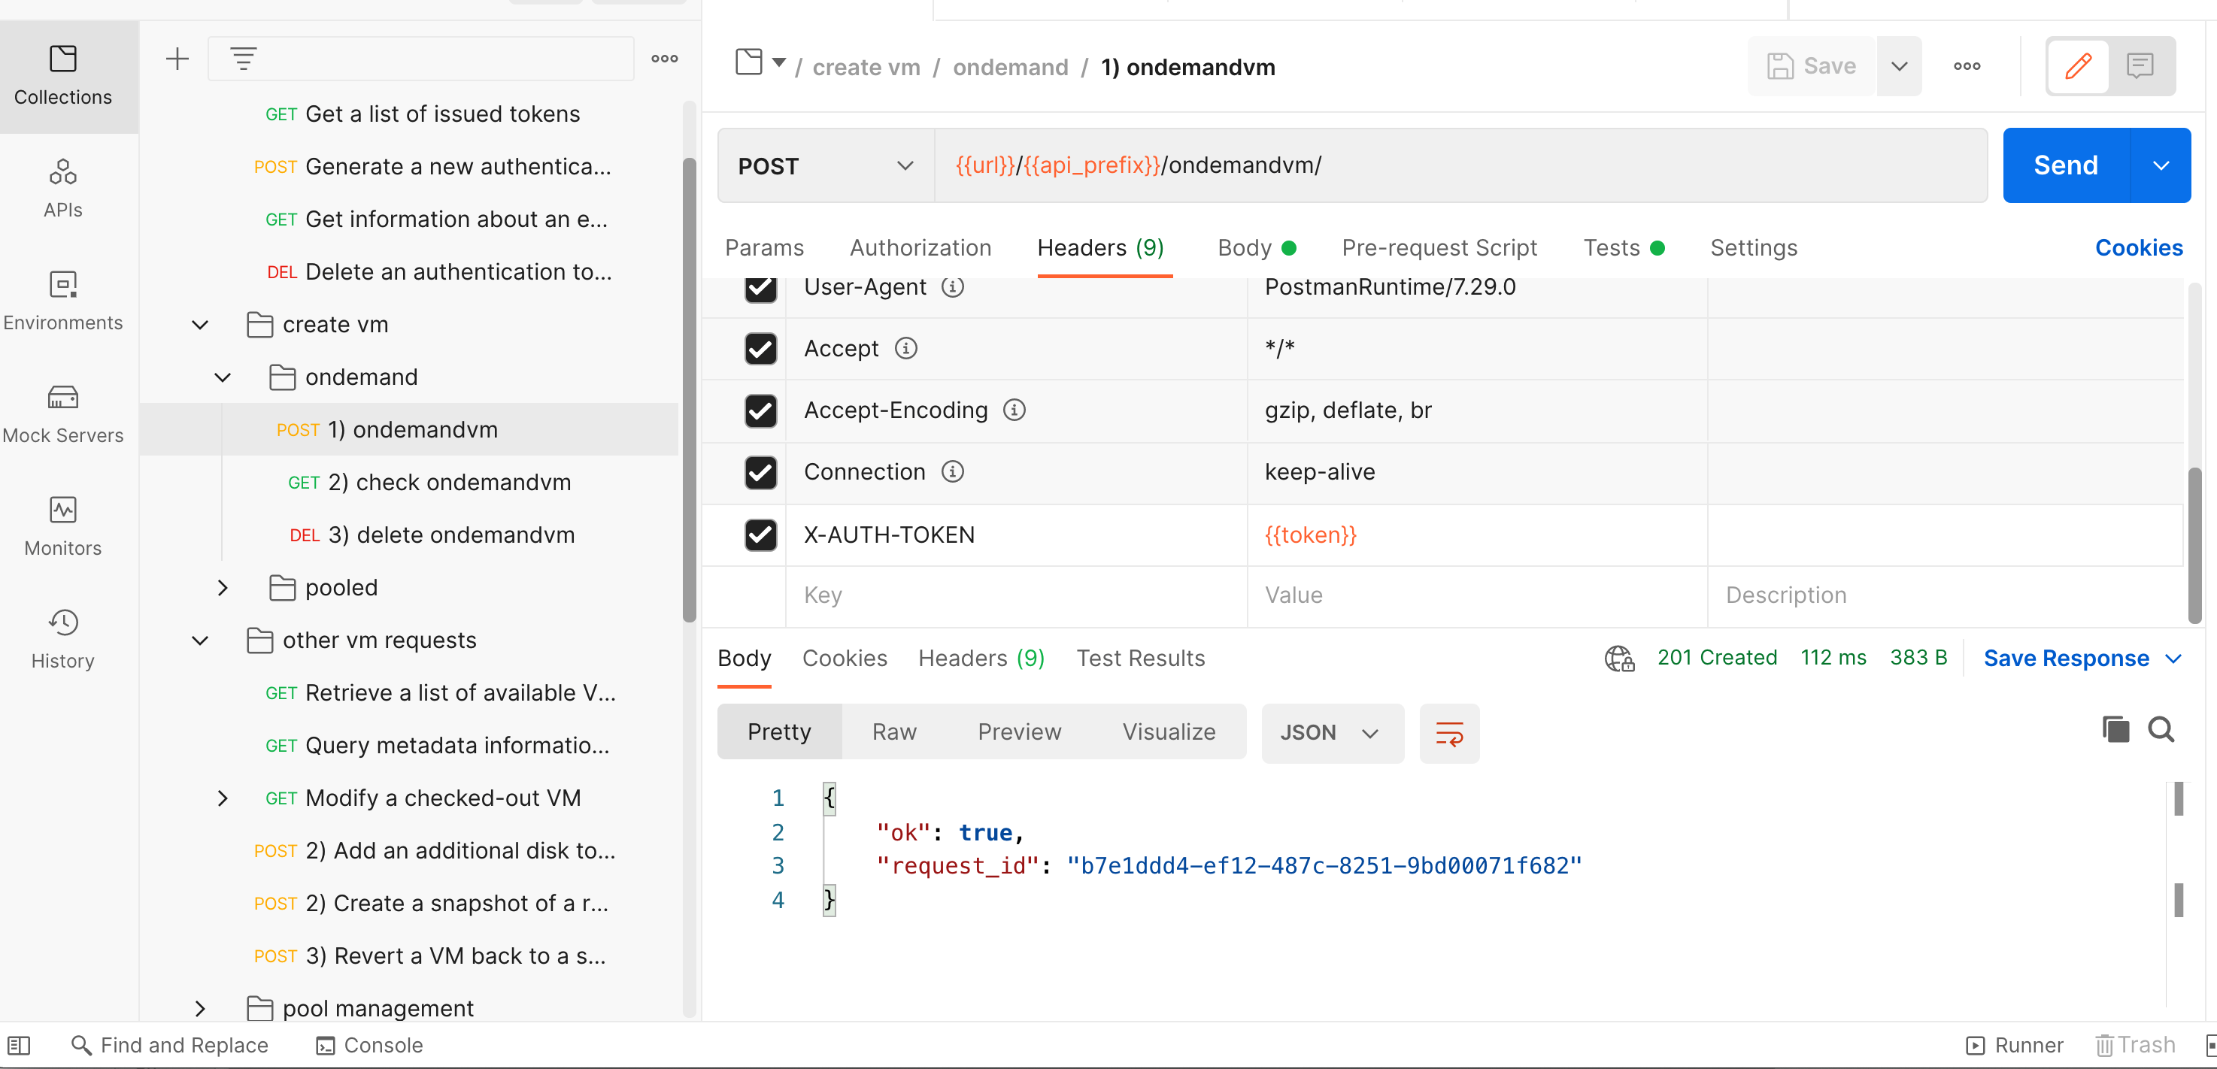Copy the response body with the copy icon
Screen dimensions: 2217x1069
(2115, 729)
